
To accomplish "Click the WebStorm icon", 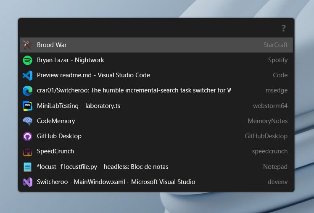I will [x=27, y=106].
